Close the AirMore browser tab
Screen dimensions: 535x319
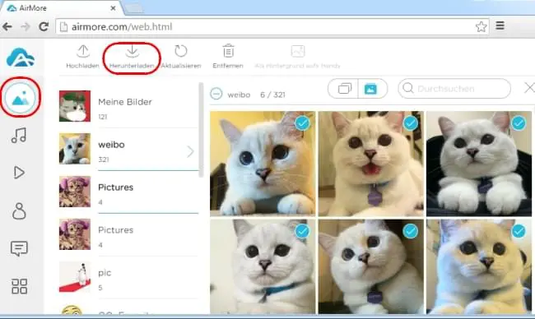tap(114, 8)
